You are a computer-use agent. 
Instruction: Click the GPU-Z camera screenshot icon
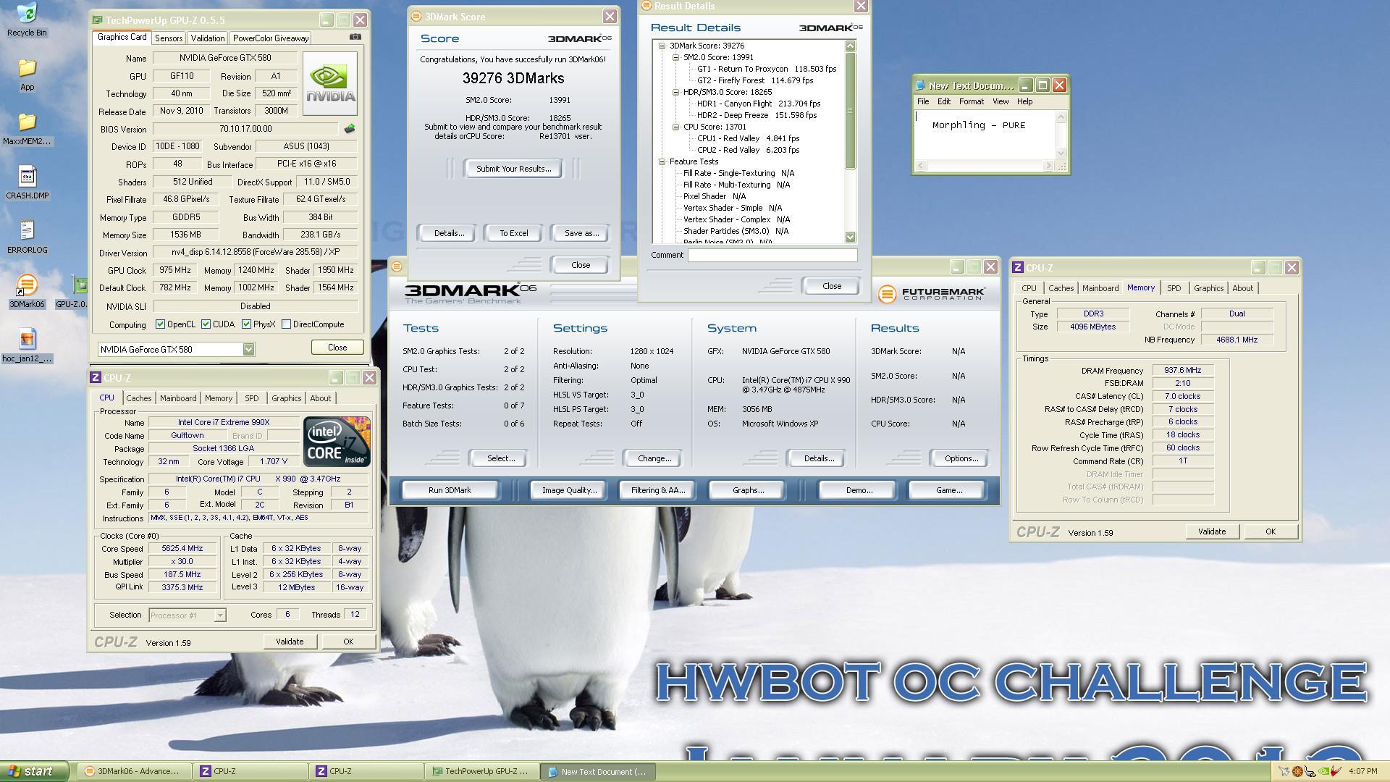coord(355,37)
